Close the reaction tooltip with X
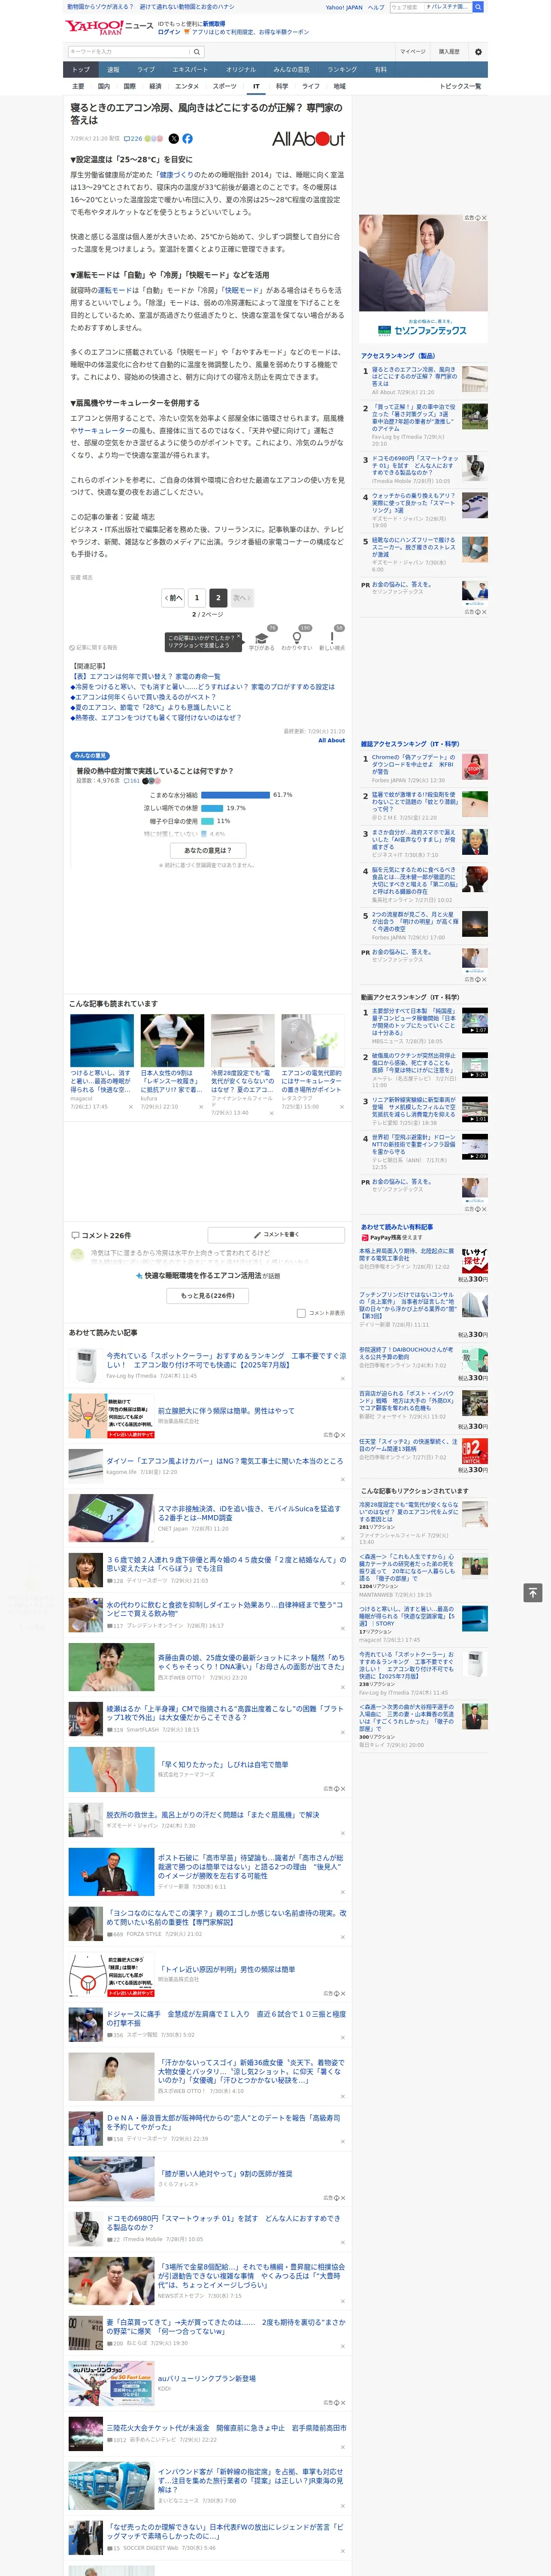 [238, 636]
